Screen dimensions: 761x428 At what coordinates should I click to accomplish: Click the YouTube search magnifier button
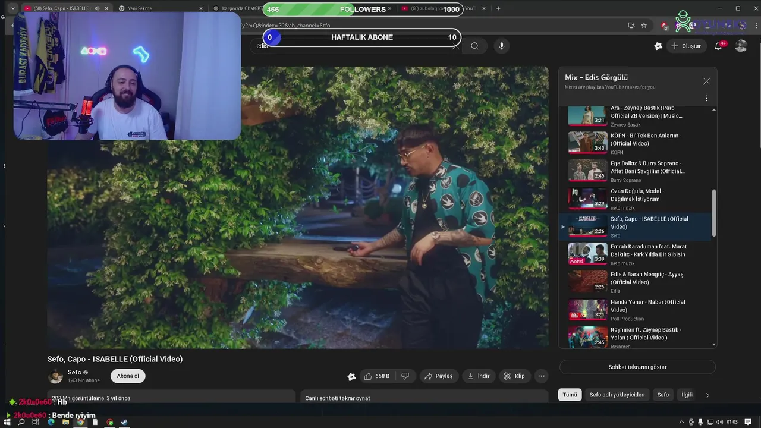pos(474,46)
